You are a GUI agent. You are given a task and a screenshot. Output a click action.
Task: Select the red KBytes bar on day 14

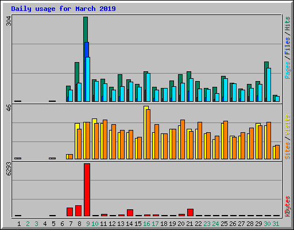130,213
